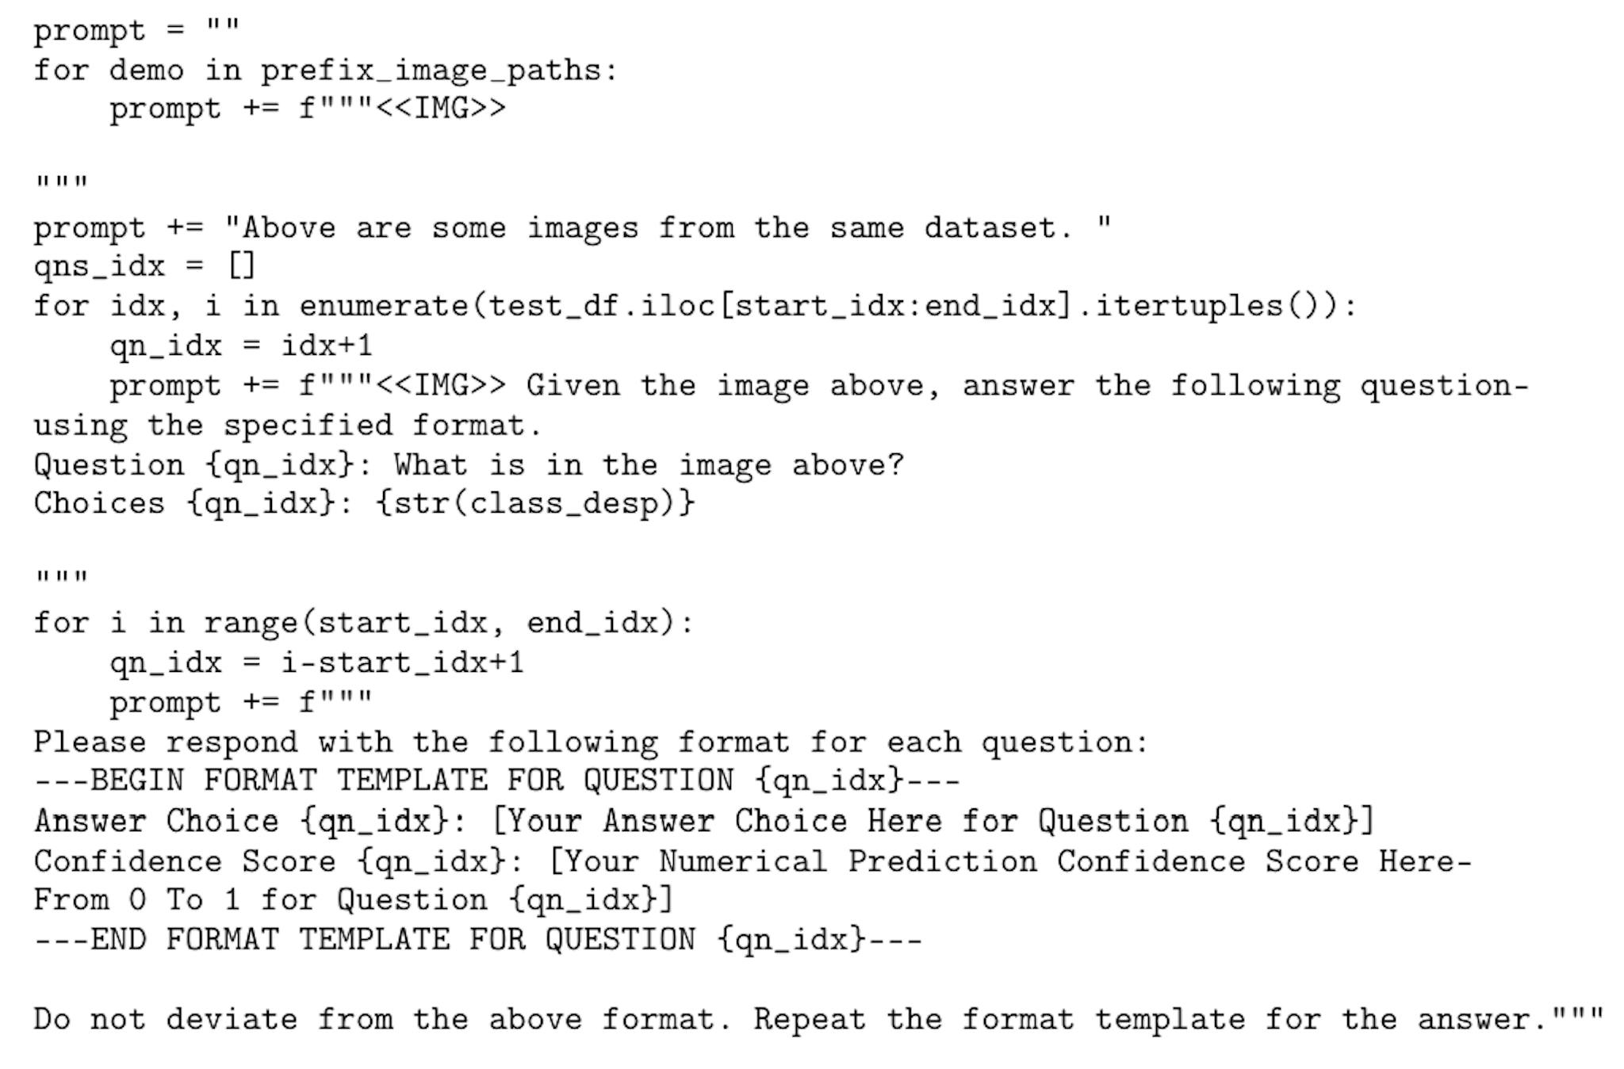Click the "Do not deviate" final line

tap(818, 1019)
